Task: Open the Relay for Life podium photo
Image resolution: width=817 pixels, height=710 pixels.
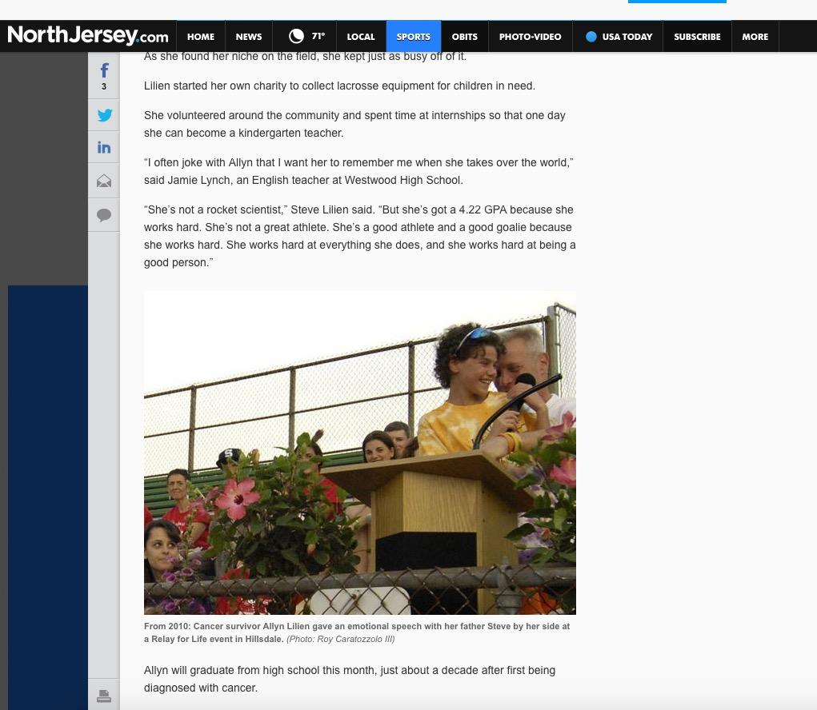Action: tap(359, 453)
